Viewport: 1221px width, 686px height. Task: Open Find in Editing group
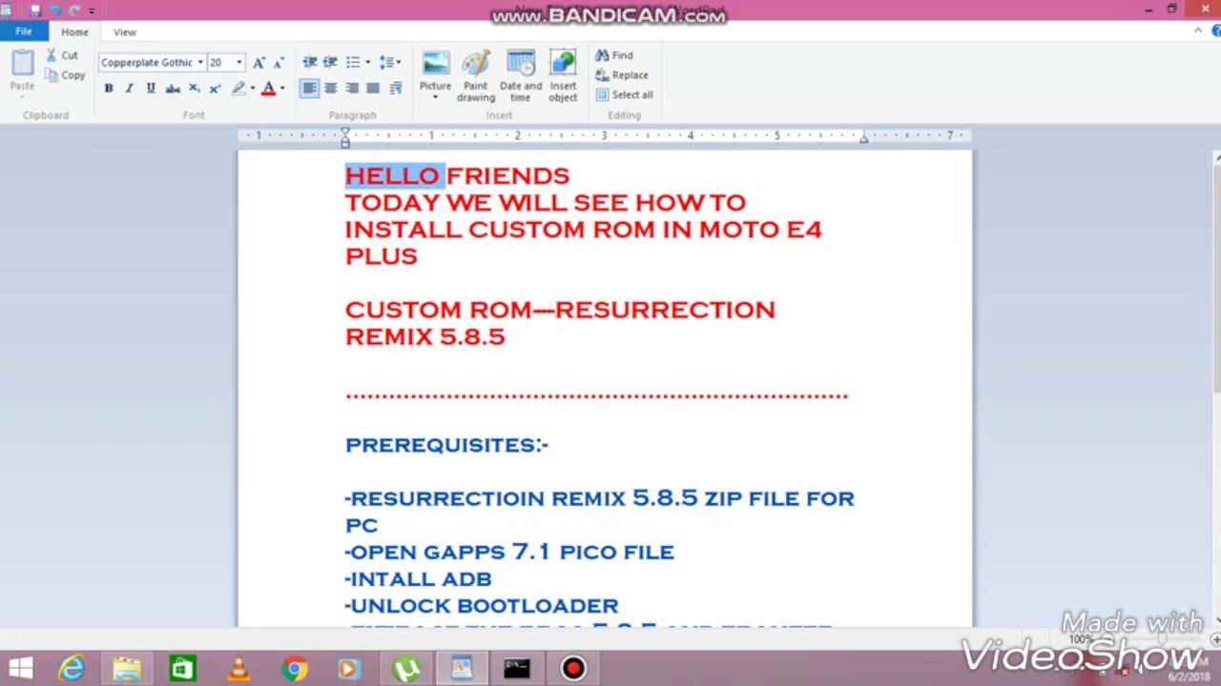coord(614,55)
